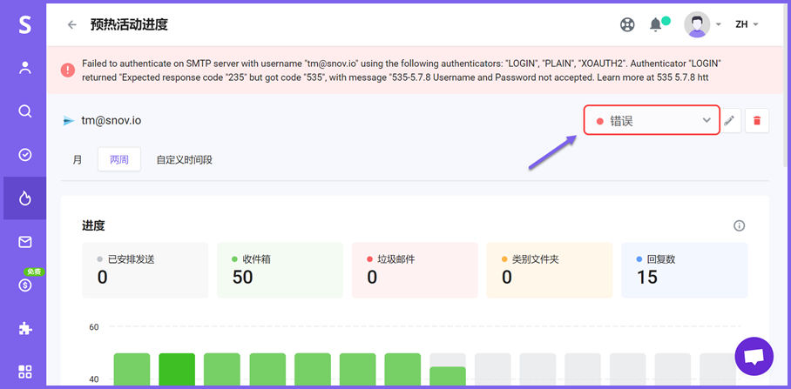This screenshot has height=389, width=791.
Task: Click the vertical page scrollbar
Action: 787,85
